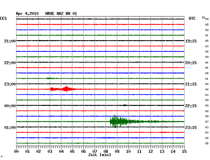Click the "15" minute axis label

coord(184,151)
